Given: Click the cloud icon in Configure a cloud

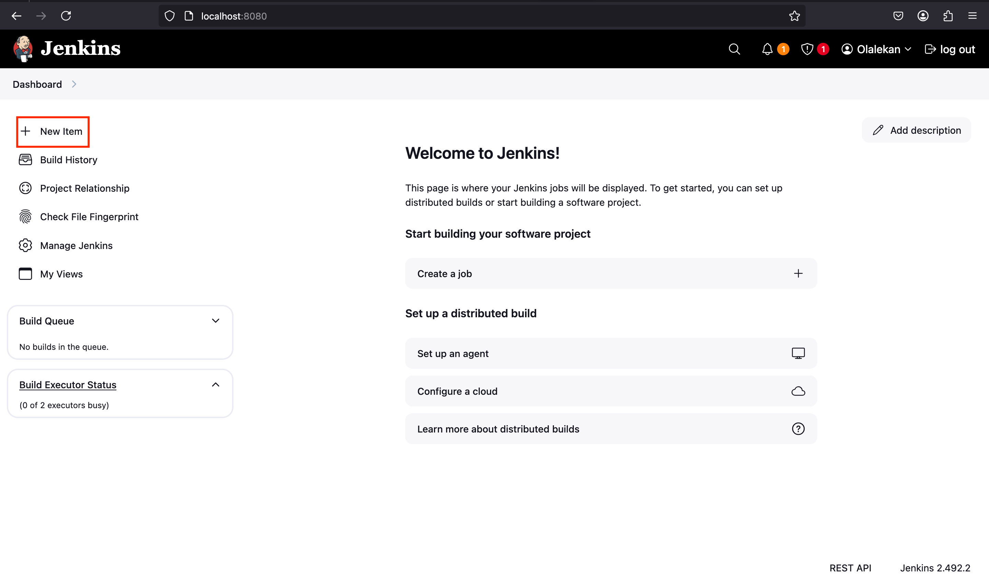Looking at the screenshot, I should tap(798, 391).
